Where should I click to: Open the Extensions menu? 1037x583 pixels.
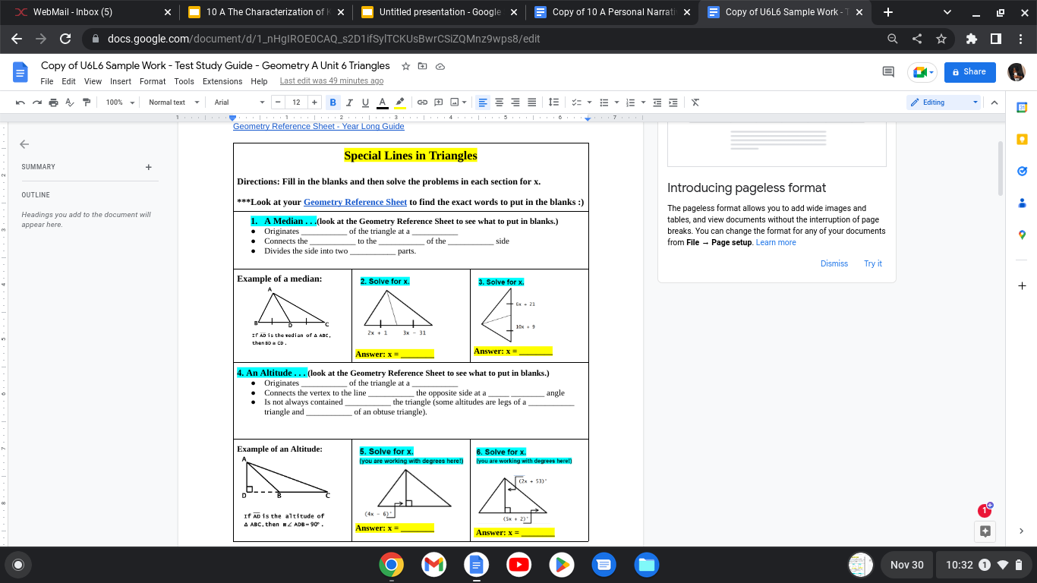tap(222, 81)
